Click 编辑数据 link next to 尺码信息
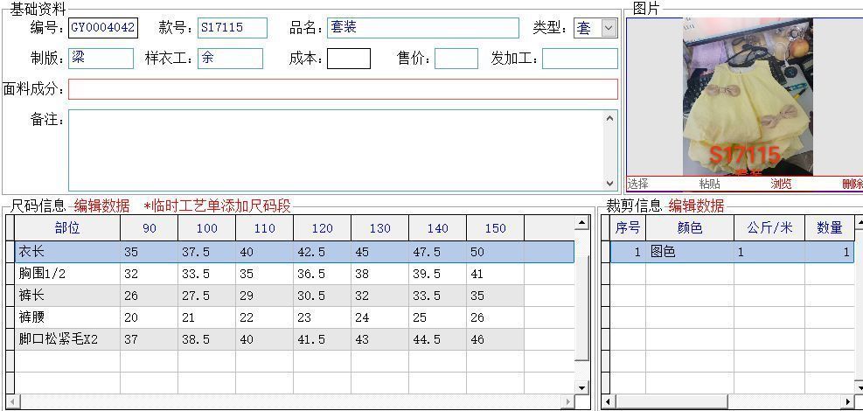 tap(101, 205)
